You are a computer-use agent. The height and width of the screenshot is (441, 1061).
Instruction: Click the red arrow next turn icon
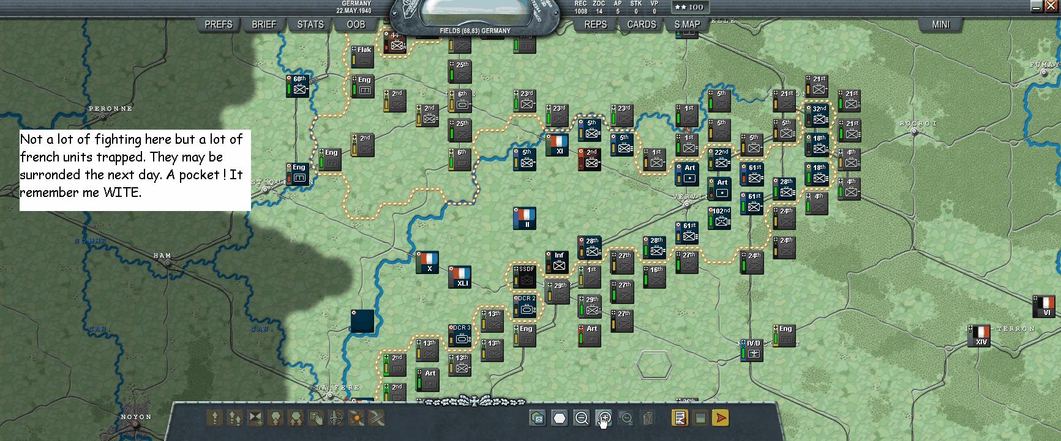(721, 418)
